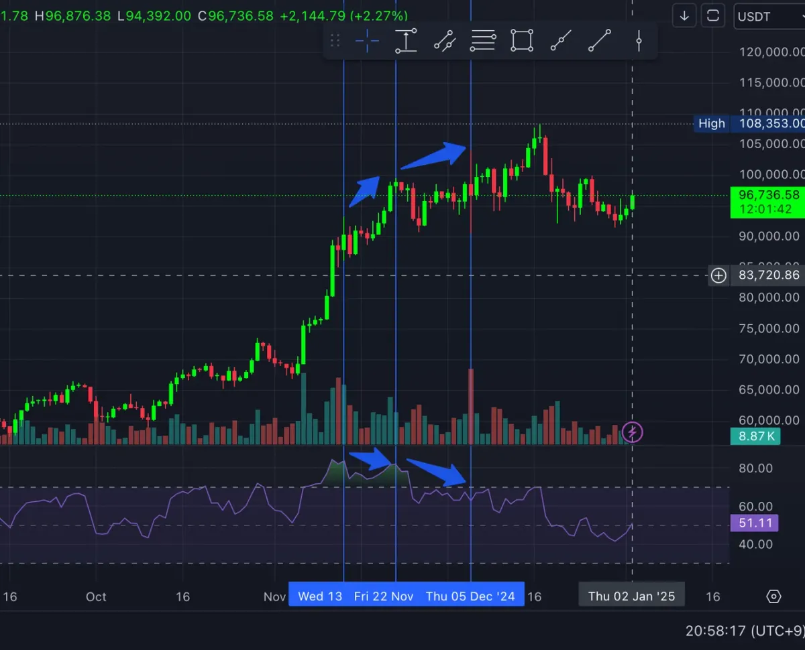
Task: Open chart settings hexagon gear icon
Action: coord(774,596)
